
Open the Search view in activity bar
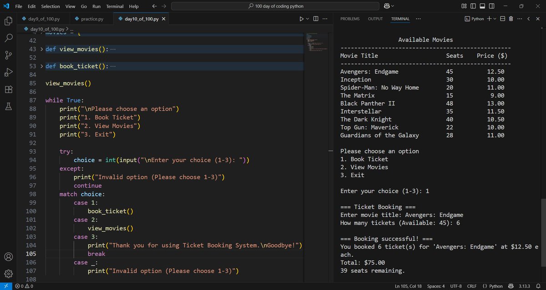click(x=8, y=38)
